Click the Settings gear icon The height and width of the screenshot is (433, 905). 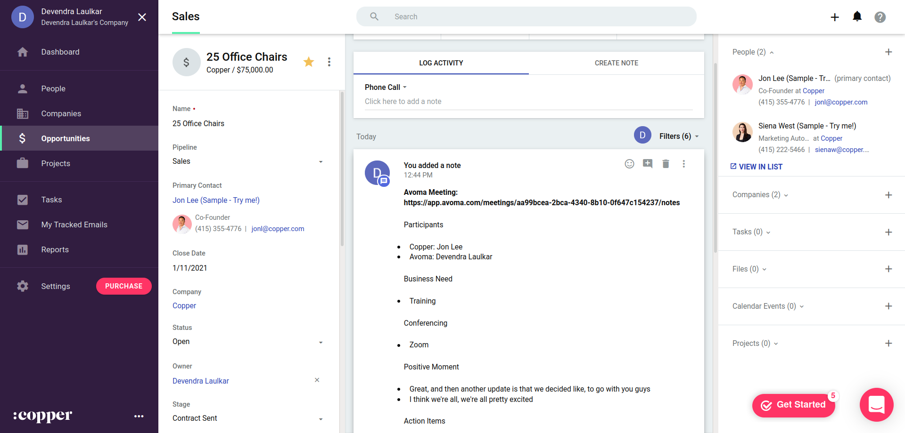pyautogui.click(x=23, y=286)
